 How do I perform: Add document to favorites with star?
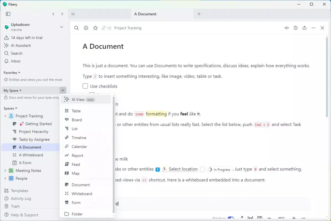[x=95, y=28]
